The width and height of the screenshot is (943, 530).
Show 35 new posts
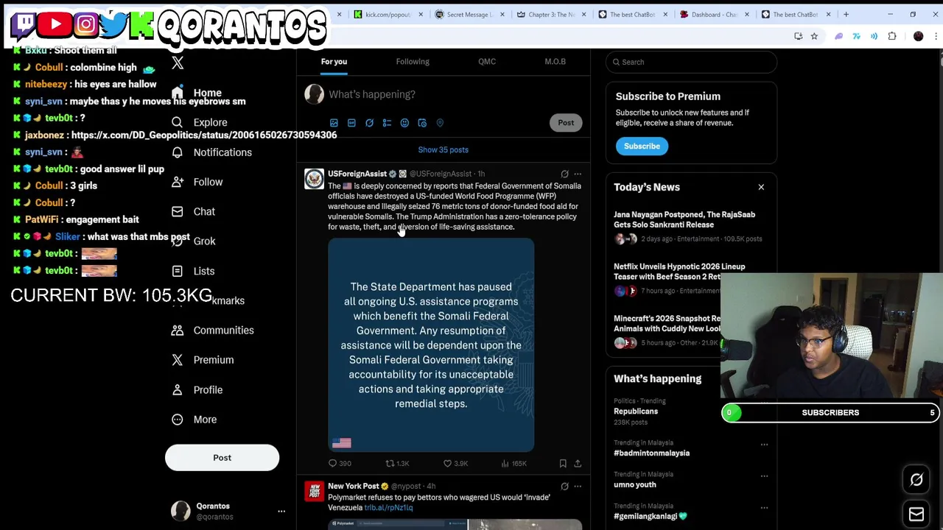(443, 149)
